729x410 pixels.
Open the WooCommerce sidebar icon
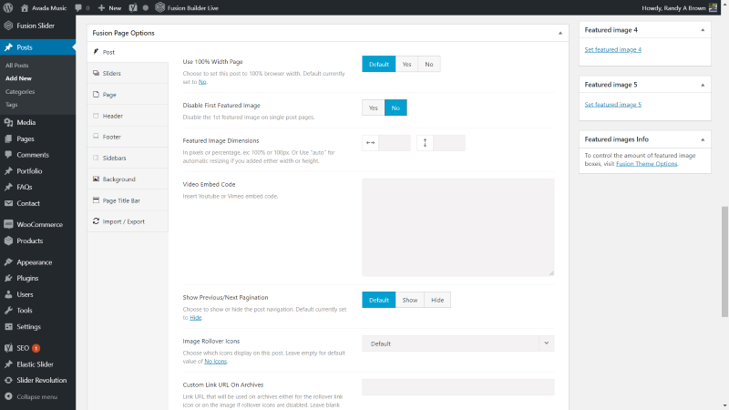pos(8,224)
